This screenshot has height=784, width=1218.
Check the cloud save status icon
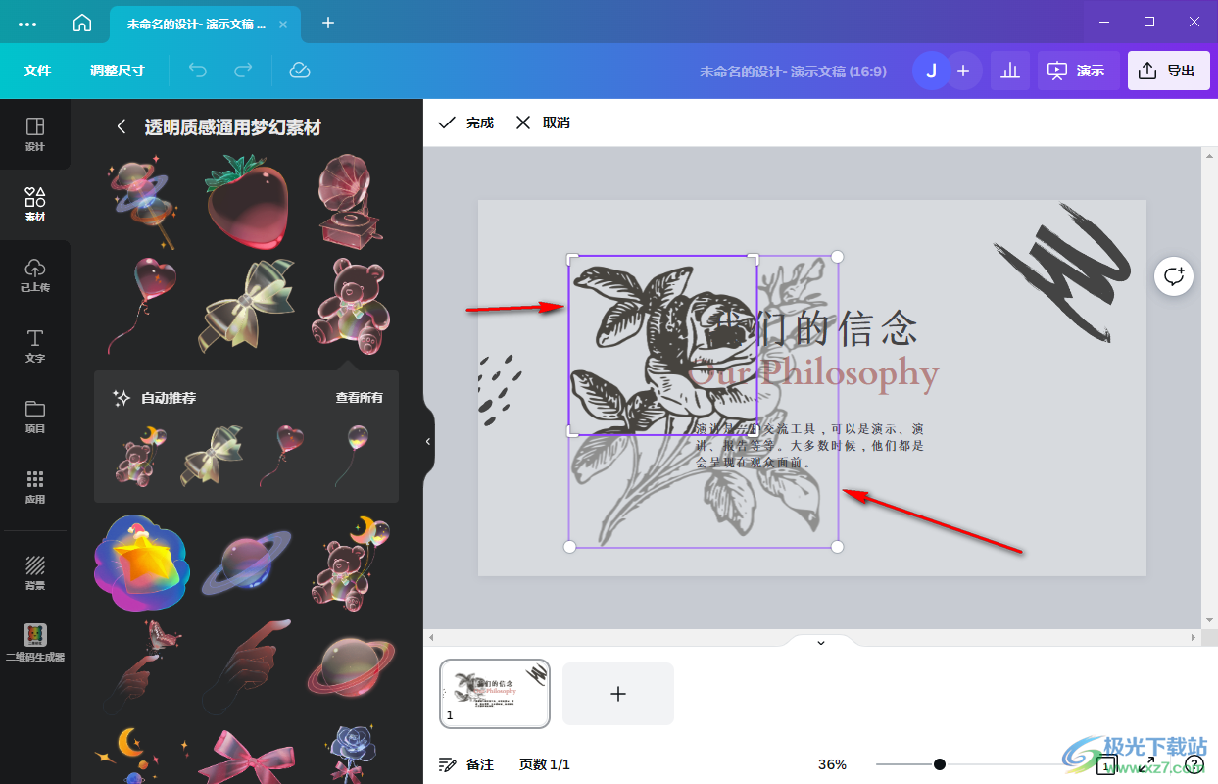[x=300, y=71]
